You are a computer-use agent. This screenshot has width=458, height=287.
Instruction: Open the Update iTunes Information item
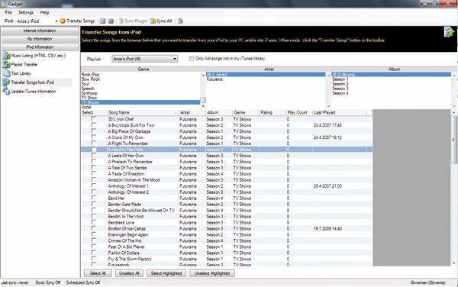click(x=34, y=92)
